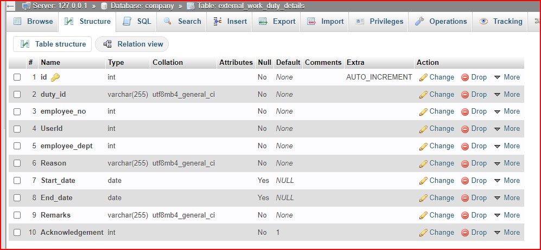The height and width of the screenshot is (250, 541).
Task: Open More menu for Reason
Action: pos(507,163)
